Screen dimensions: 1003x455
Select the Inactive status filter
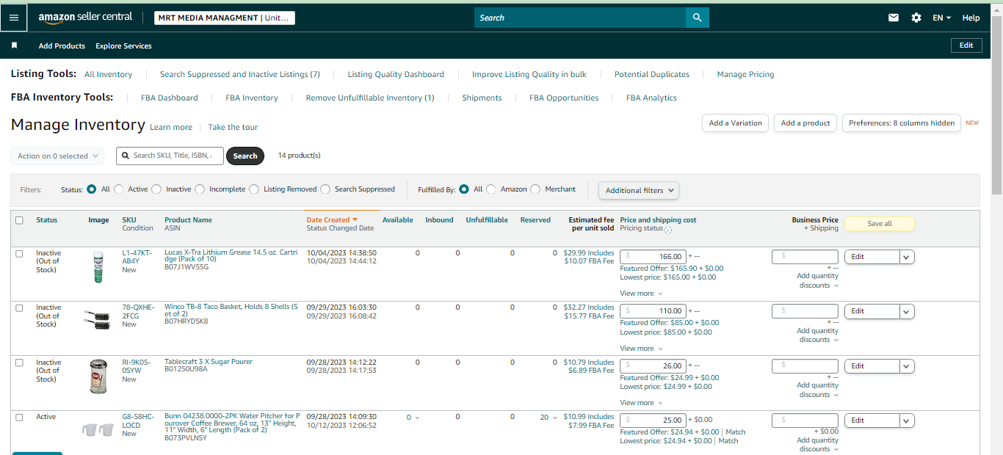point(156,189)
